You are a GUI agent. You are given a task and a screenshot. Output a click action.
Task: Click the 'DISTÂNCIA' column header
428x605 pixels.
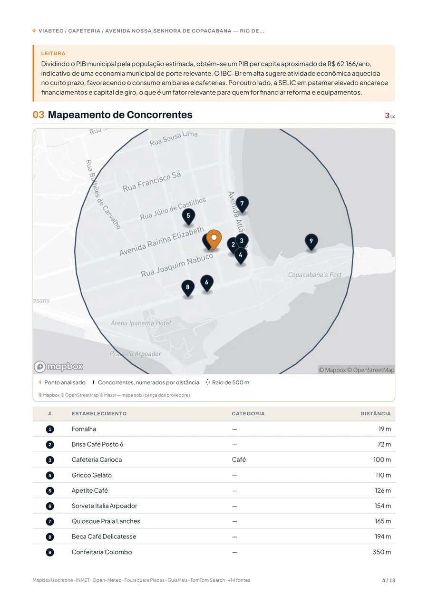376,414
